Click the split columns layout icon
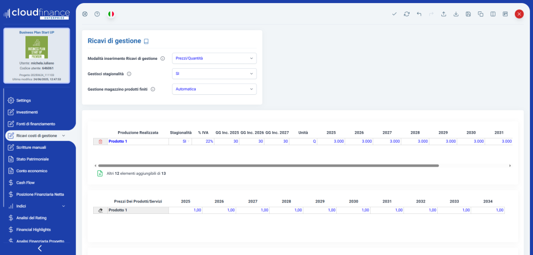This screenshot has width=533, height=255. pyautogui.click(x=493, y=14)
